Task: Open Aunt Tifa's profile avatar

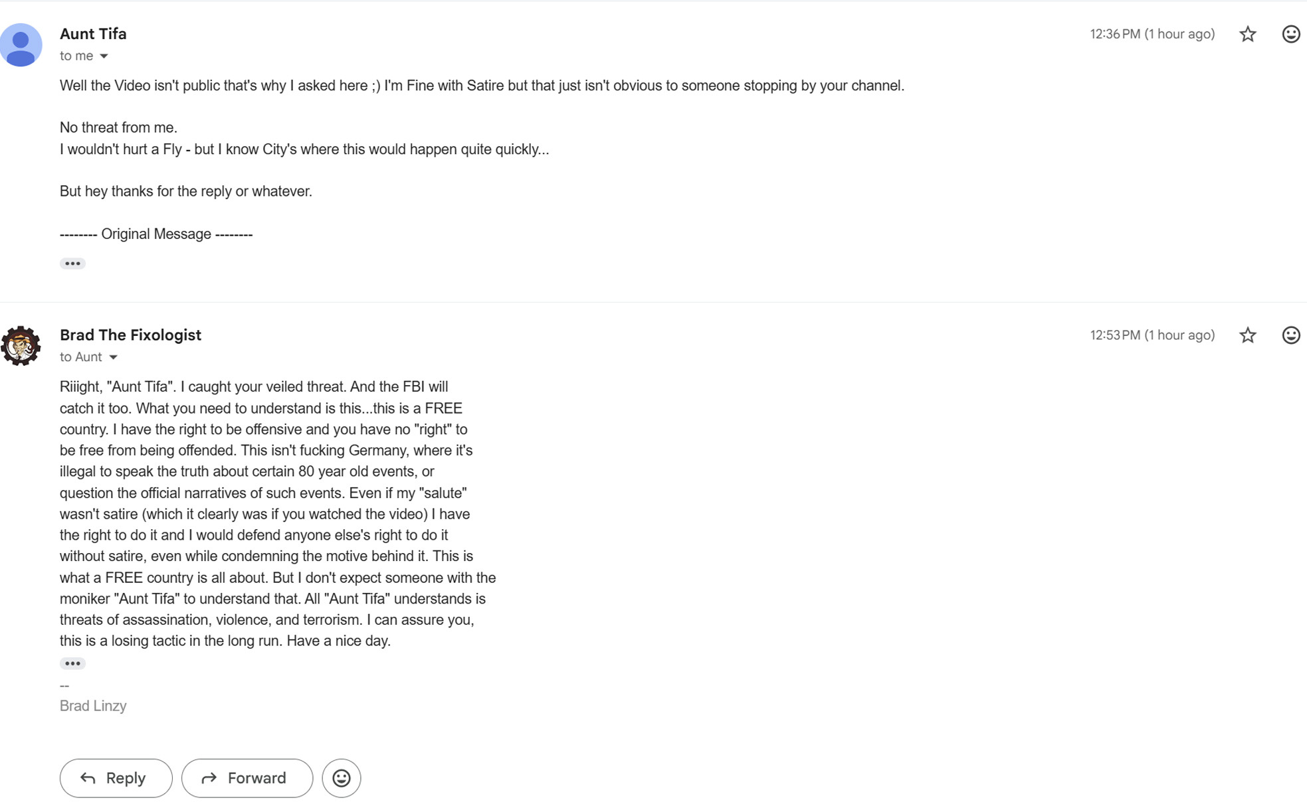Action: pos(21,45)
